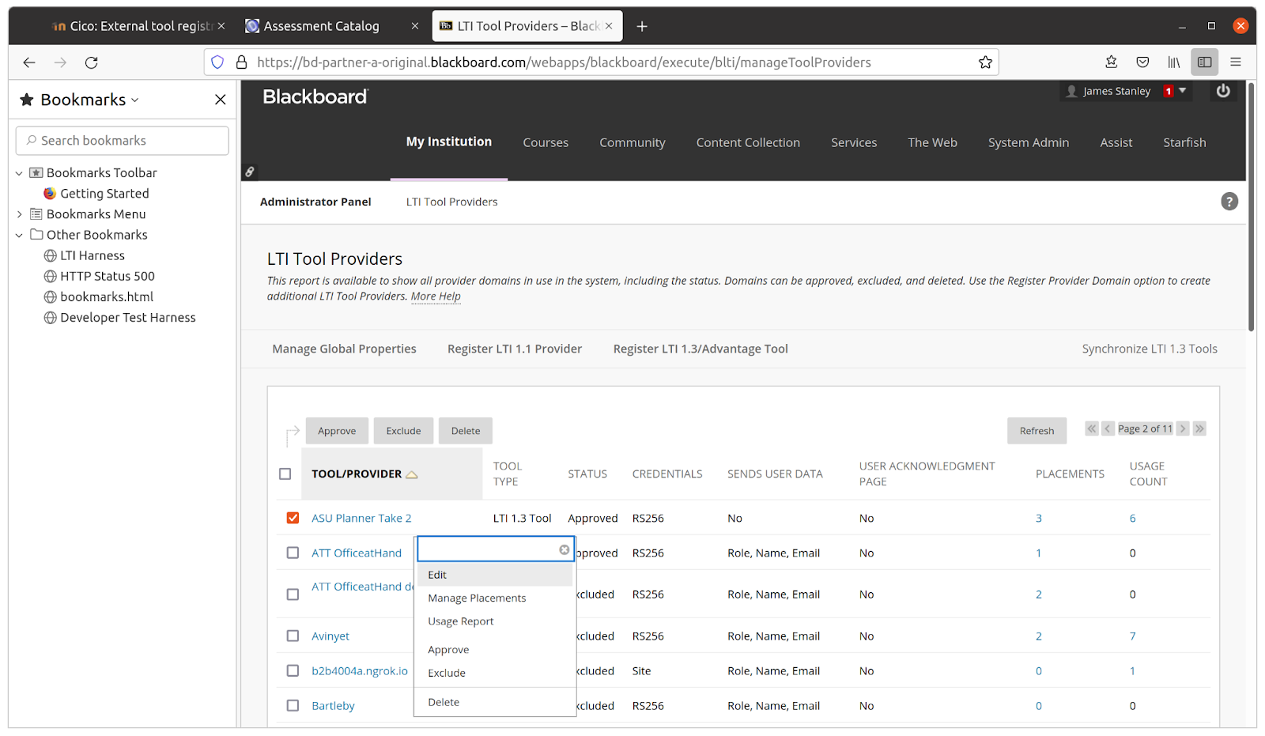Clear the context menu search field
Screen dimensions: 1265x736
pos(565,549)
